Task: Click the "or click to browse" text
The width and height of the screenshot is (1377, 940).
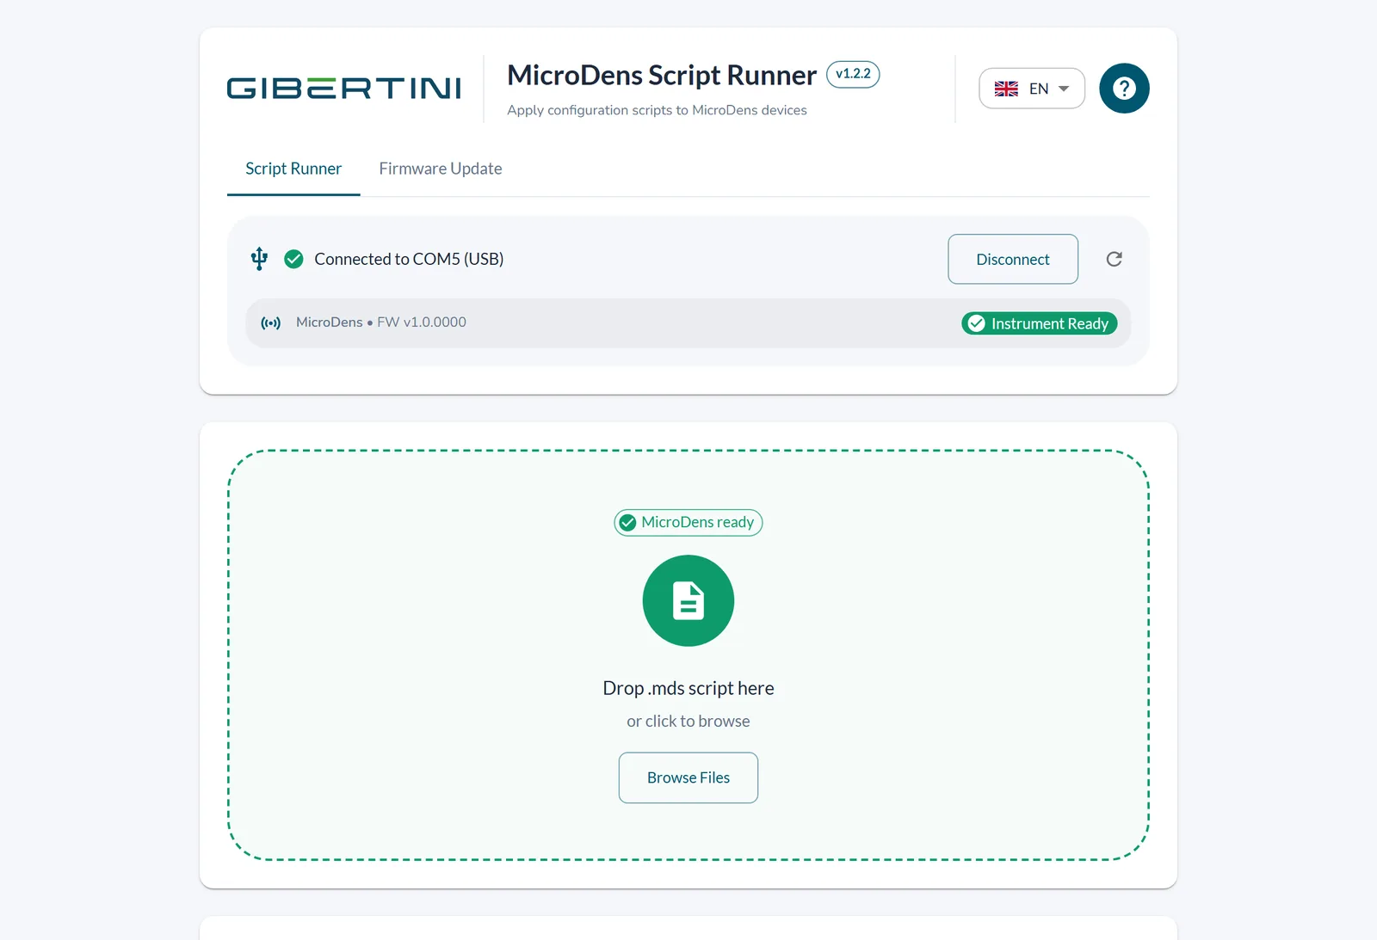Action: pos(688,721)
